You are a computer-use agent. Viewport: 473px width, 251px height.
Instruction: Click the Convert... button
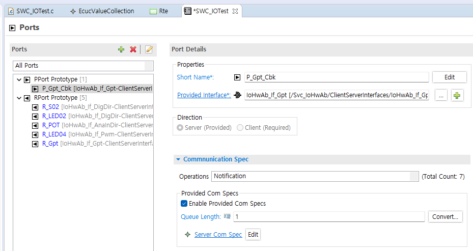[x=446, y=217]
